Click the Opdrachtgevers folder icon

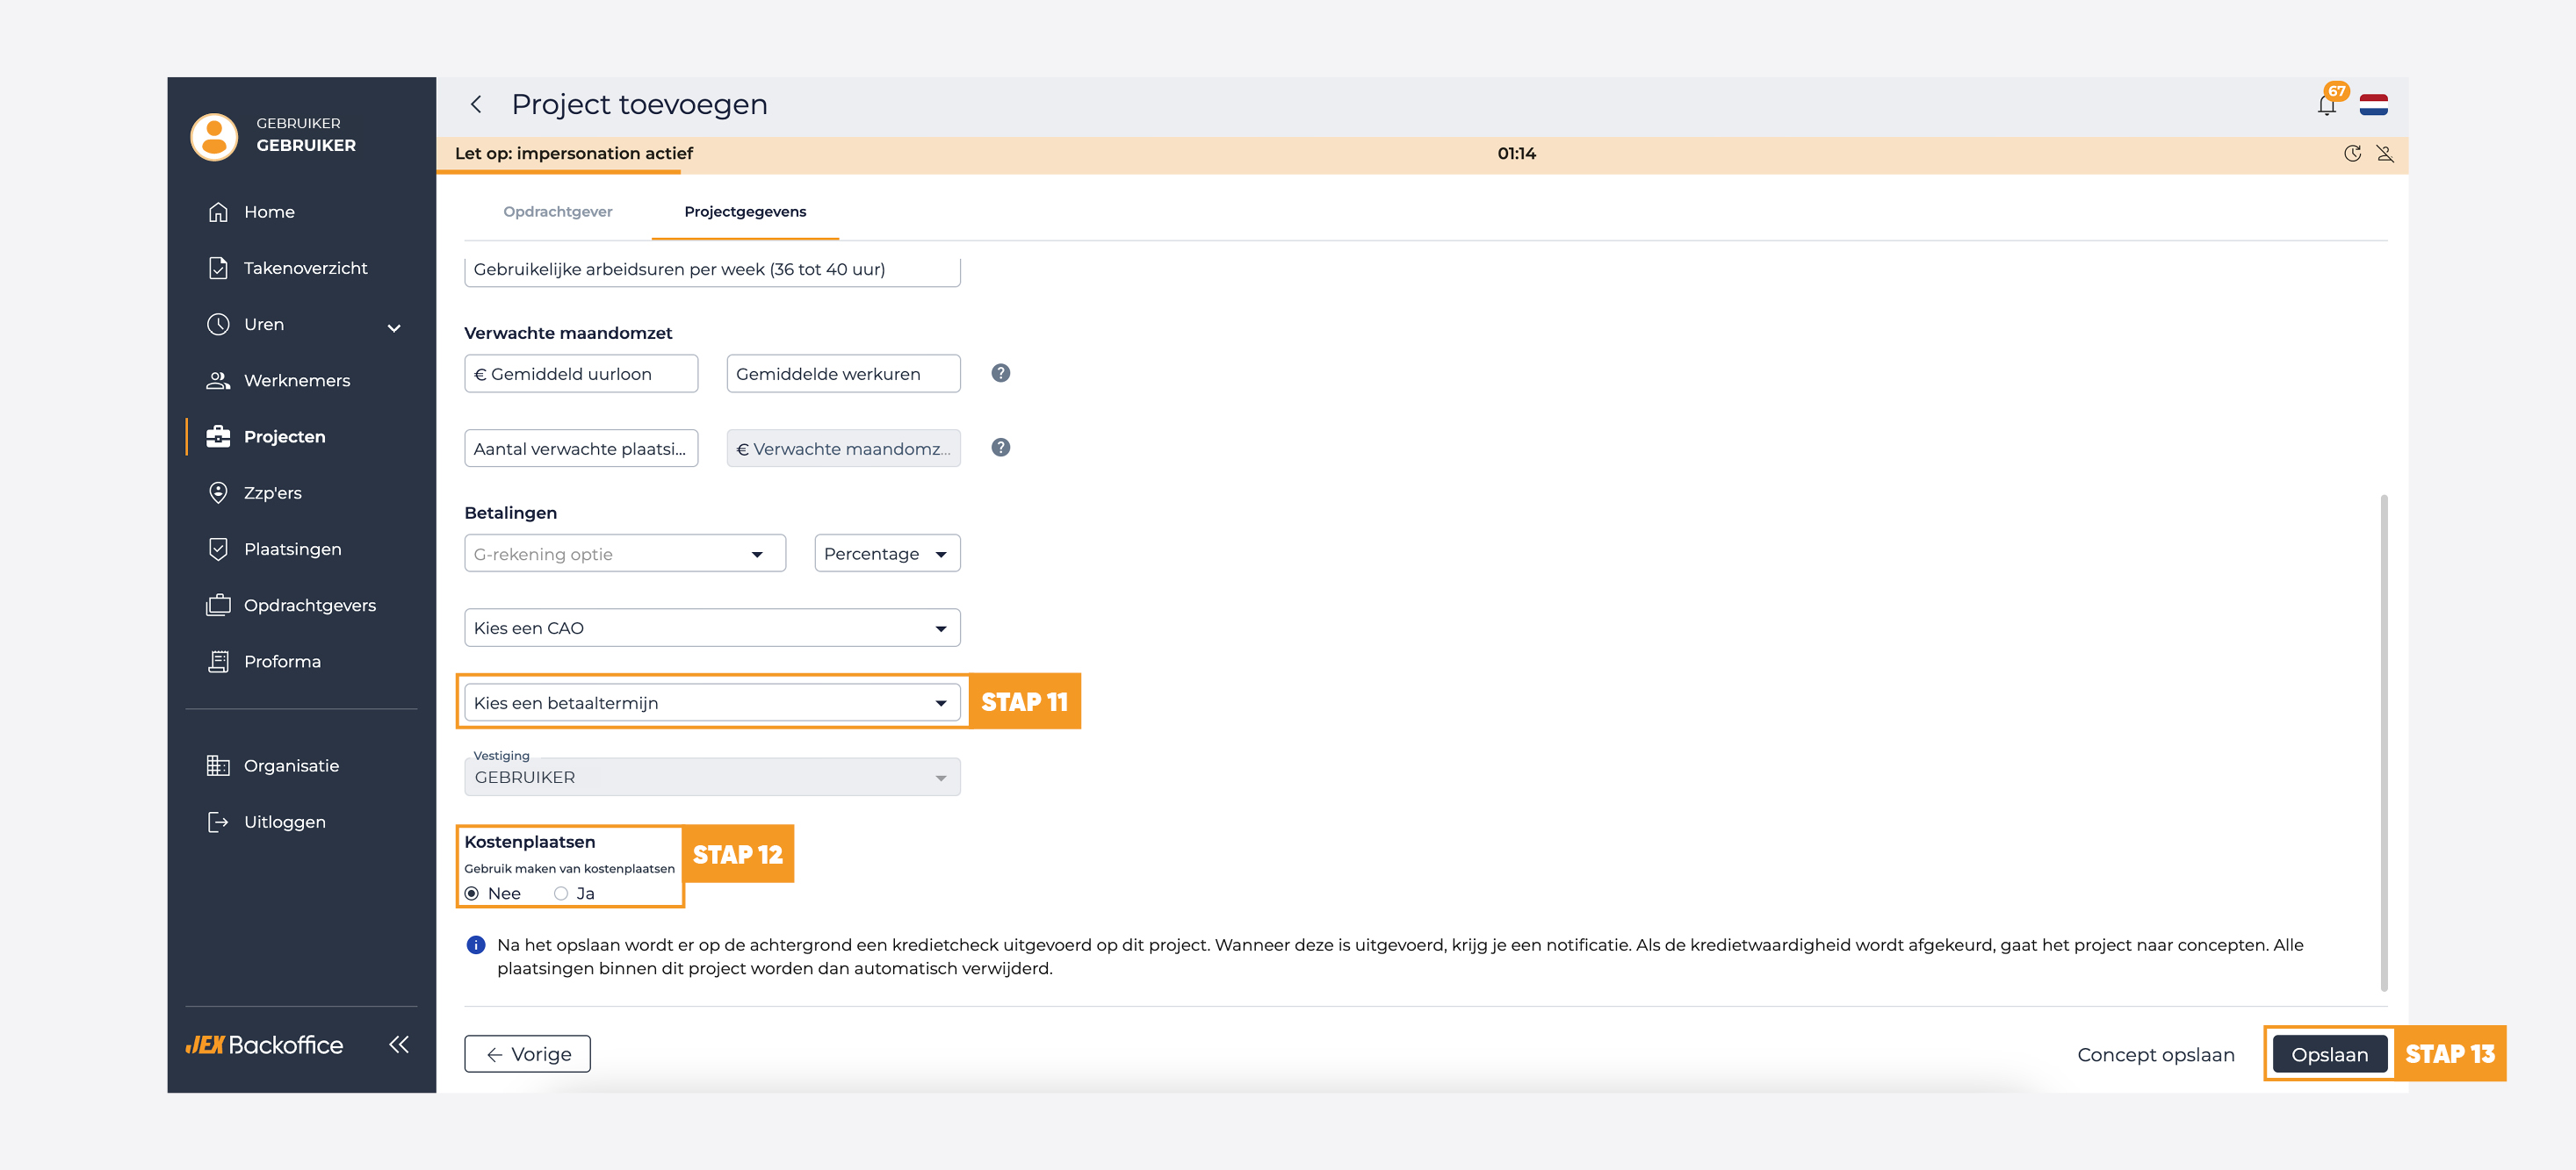tap(218, 606)
